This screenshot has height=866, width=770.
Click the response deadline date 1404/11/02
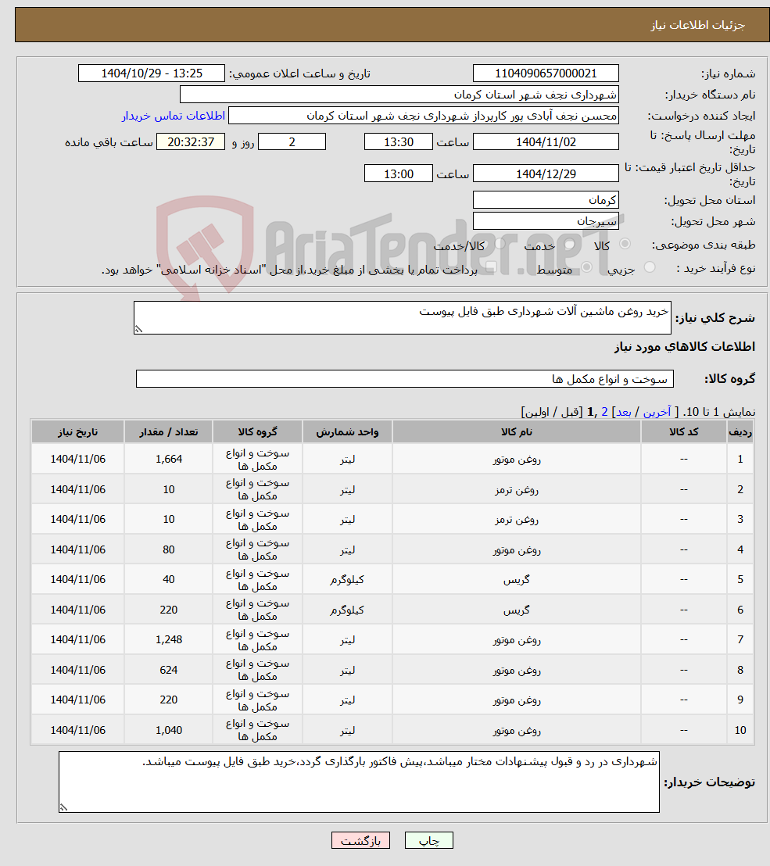point(546,142)
